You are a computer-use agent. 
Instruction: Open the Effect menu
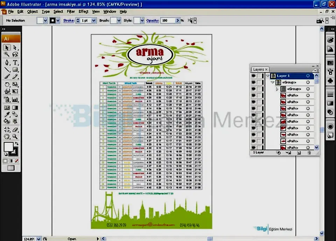[x=83, y=12]
